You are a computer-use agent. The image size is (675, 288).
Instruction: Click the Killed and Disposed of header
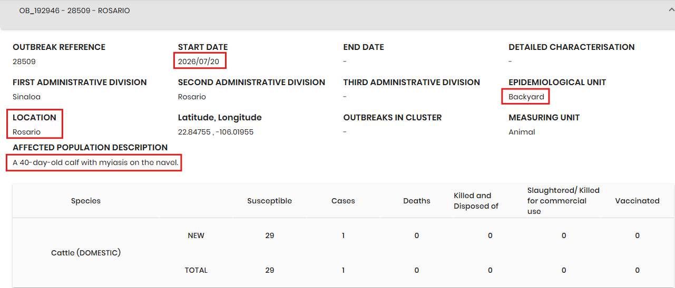coord(476,201)
